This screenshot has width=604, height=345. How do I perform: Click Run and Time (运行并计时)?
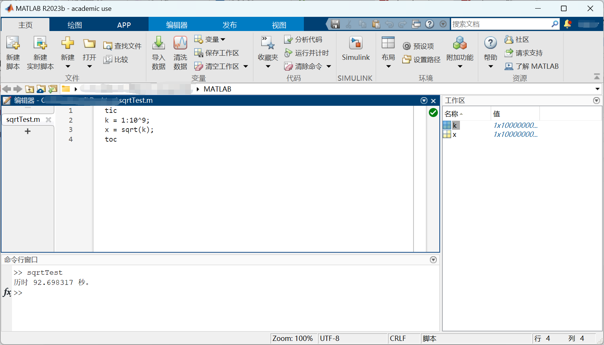coord(306,53)
